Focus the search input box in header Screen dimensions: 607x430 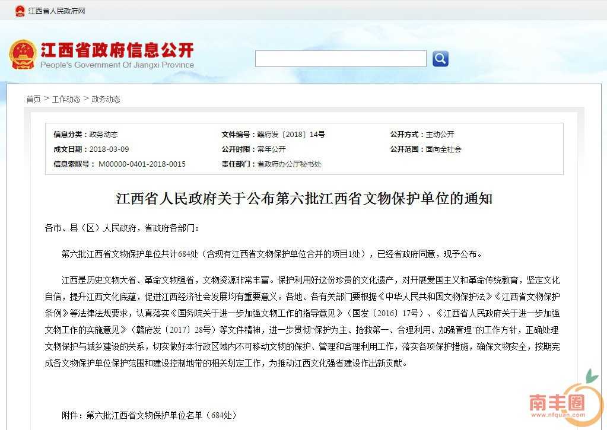click(x=341, y=59)
